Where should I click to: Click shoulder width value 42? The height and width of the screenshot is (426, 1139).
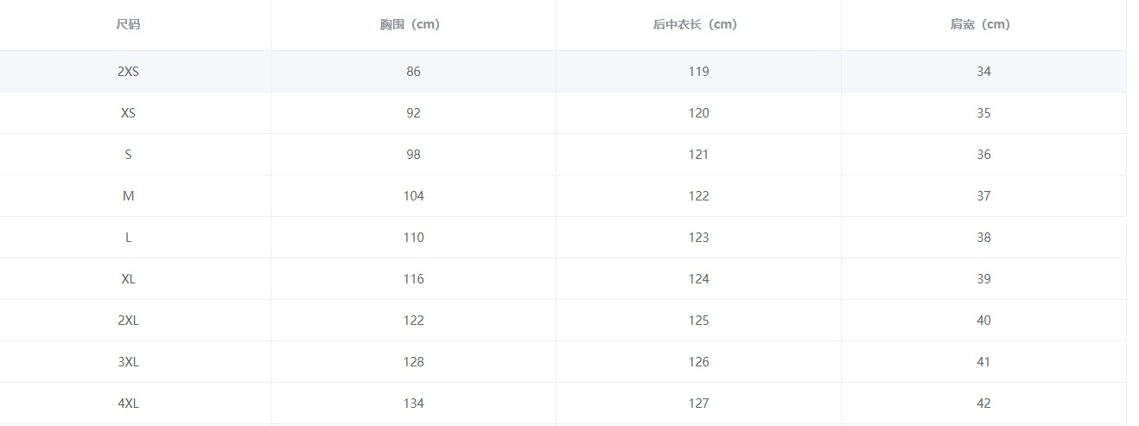(x=983, y=404)
